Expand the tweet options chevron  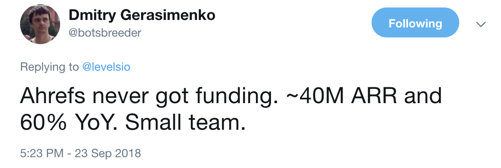[x=481, y=25]
